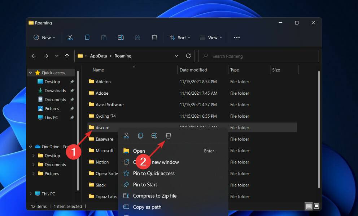
Task: Cut the selection with the main toolbar scissors
Action: (70, 37)
